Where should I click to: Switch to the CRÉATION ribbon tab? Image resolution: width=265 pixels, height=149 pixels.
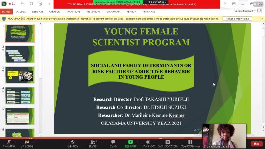tap(54, 12)
